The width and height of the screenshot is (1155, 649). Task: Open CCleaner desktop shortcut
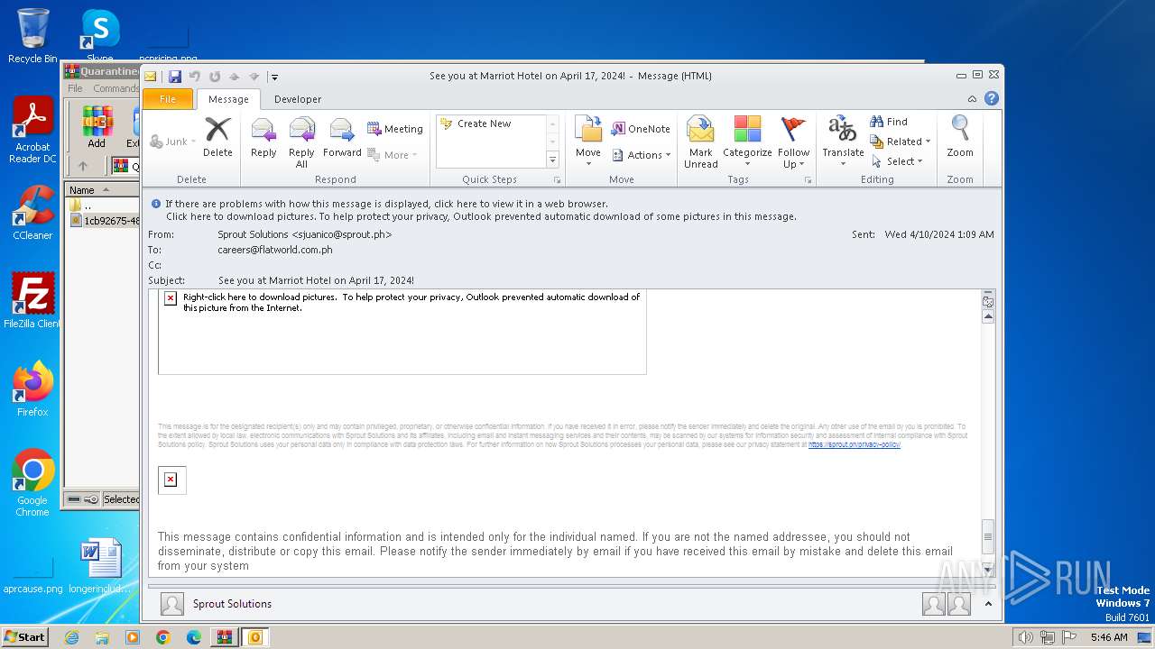[x=32, y=213]
